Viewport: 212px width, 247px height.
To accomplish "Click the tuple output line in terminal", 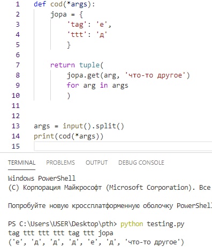I will pyautogui.click(x=96, y=242).
